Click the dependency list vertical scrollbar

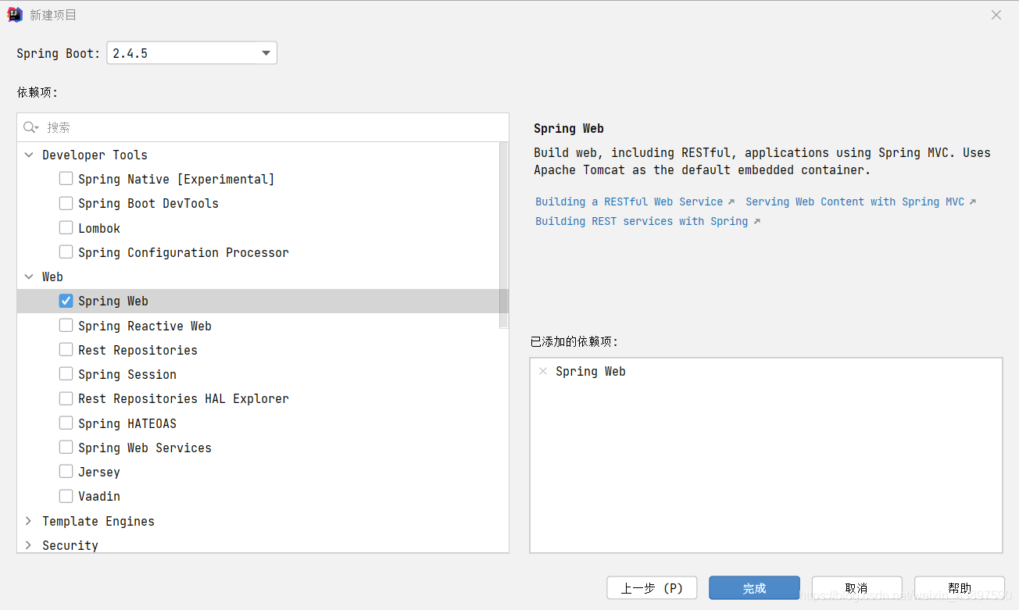504,234
